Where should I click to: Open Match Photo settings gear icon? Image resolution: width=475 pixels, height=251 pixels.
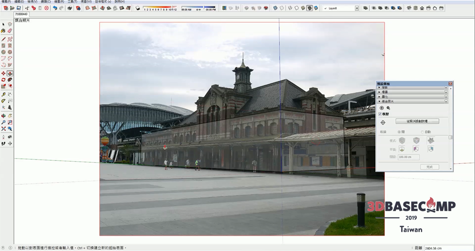point(388,108)
